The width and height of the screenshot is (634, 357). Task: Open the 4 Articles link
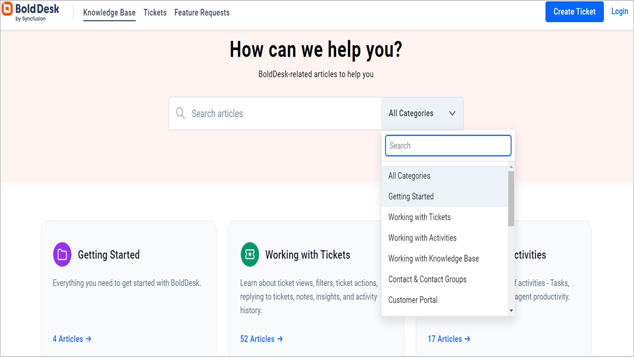pyautogui.click(x=72, y=339)
